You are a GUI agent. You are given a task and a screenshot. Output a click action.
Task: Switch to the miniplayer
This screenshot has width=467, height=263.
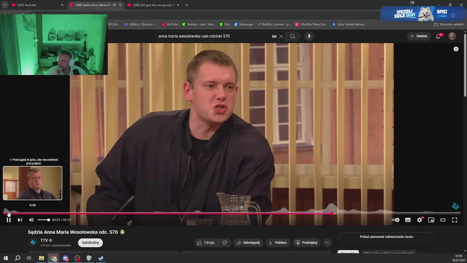tap(431, 220)
